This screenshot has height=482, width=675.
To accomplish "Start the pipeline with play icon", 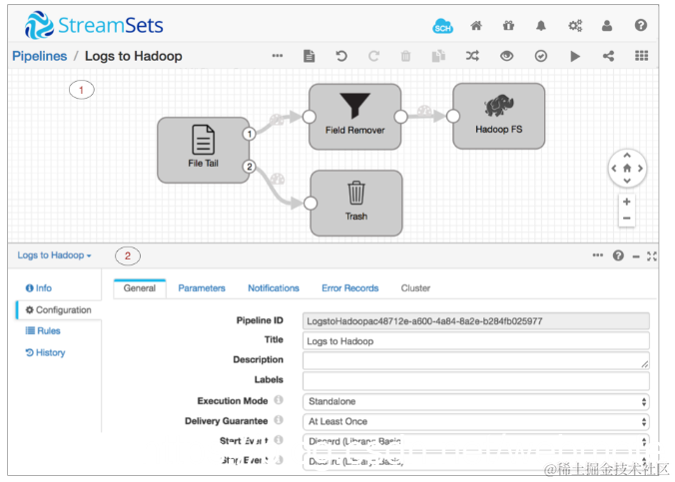I will (575, 56).
